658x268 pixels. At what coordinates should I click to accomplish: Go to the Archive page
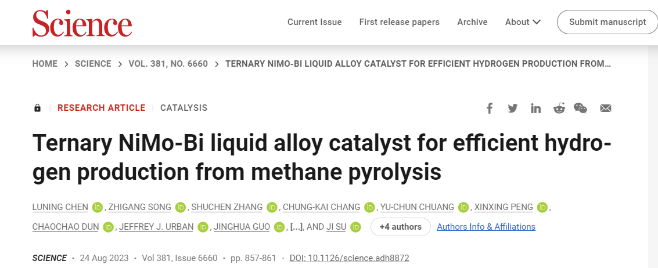click(x=472, y=22)
